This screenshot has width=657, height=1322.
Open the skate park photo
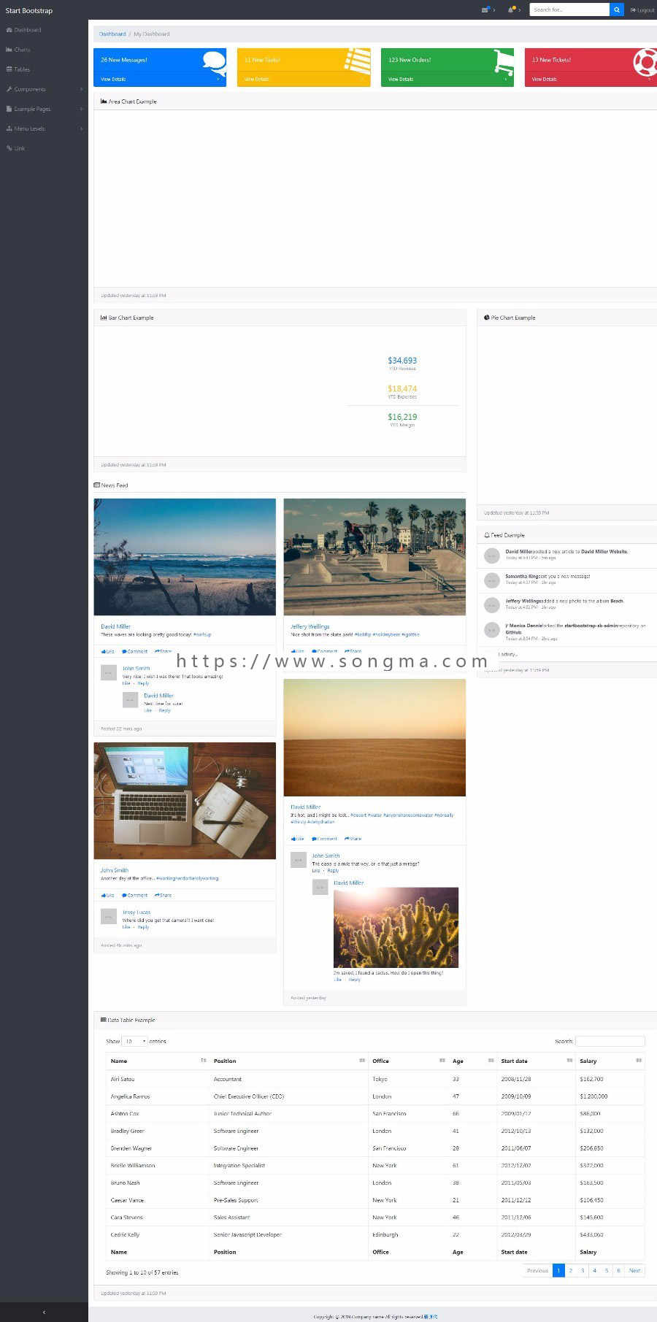click(374, 557)
